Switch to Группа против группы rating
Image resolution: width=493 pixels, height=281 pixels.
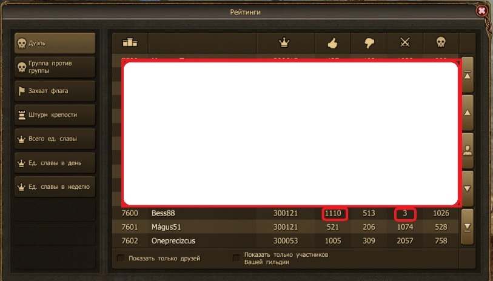pos(55,67)
